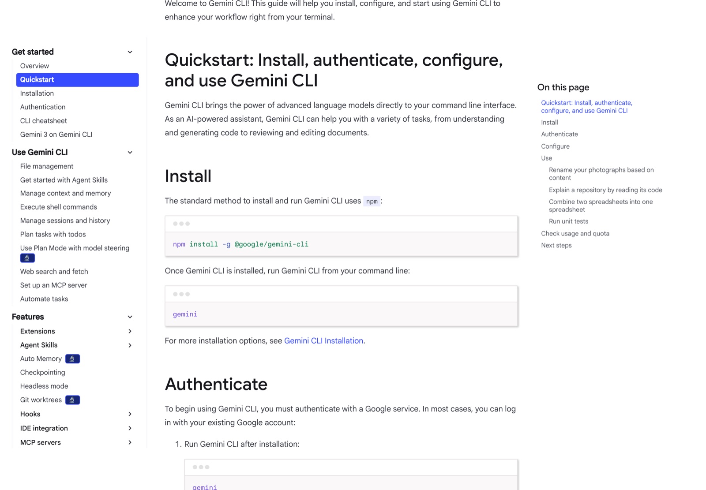Image resolution: width=706 pixels, height=490 pixels.
Task: Open the File management guide
Action: pos(47,166)
